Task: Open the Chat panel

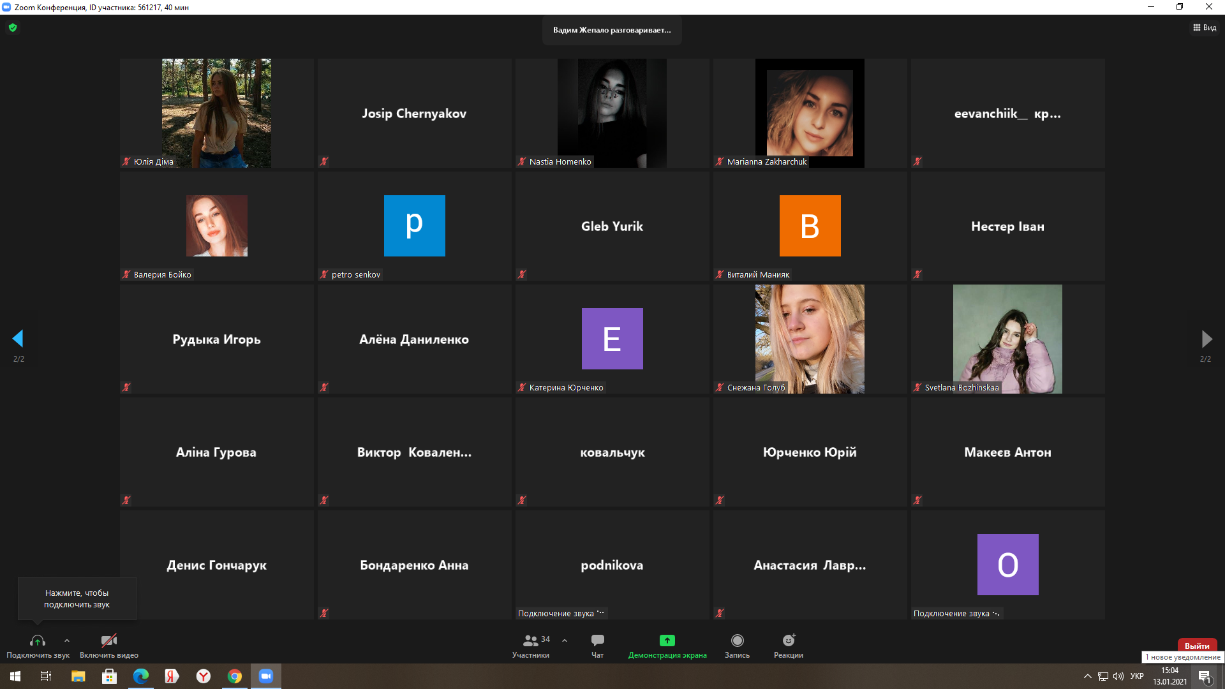Action: pyautogui.click(x=597, y=641)
